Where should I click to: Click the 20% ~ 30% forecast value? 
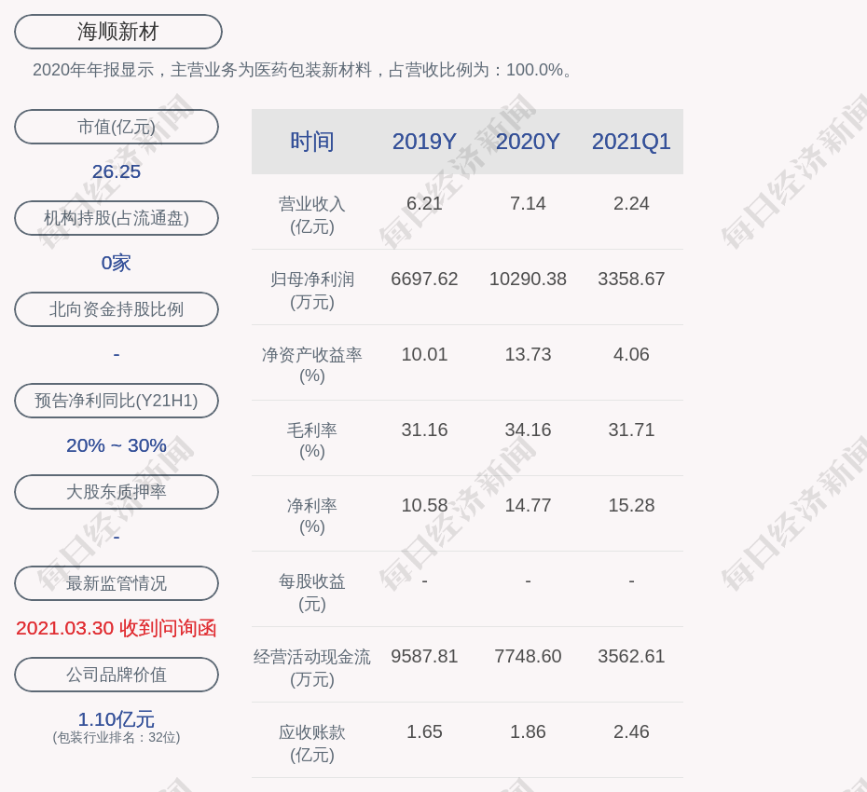click(x=117, y=445)
